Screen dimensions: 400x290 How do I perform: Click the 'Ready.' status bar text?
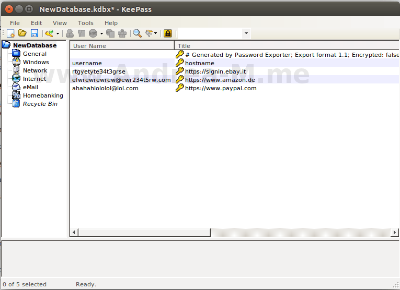(x=86, y=284)
